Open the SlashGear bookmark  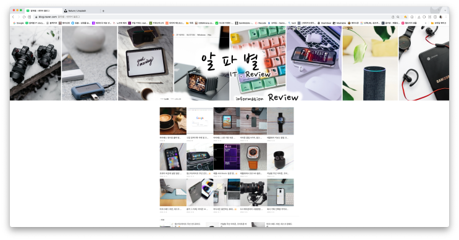click(324, 23)
